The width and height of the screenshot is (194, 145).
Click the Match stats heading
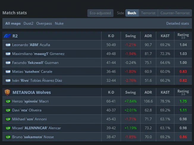pos(15,13)
